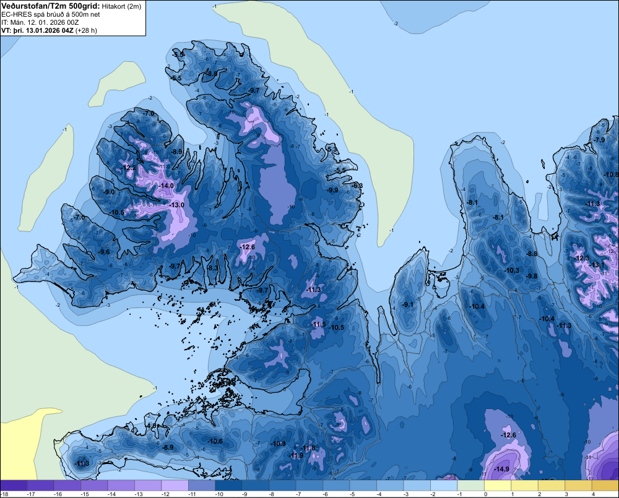619x498 pixels.
Task: Click the "(+28 h)" forecast offset text
Action: [86, 30]
